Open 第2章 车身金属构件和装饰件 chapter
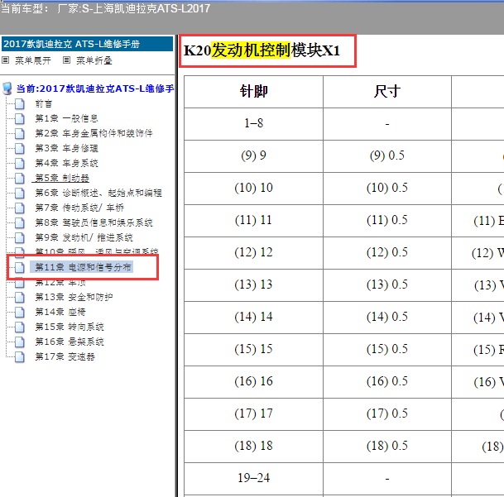Screen dimensions: 504x497 coord(94,133)
